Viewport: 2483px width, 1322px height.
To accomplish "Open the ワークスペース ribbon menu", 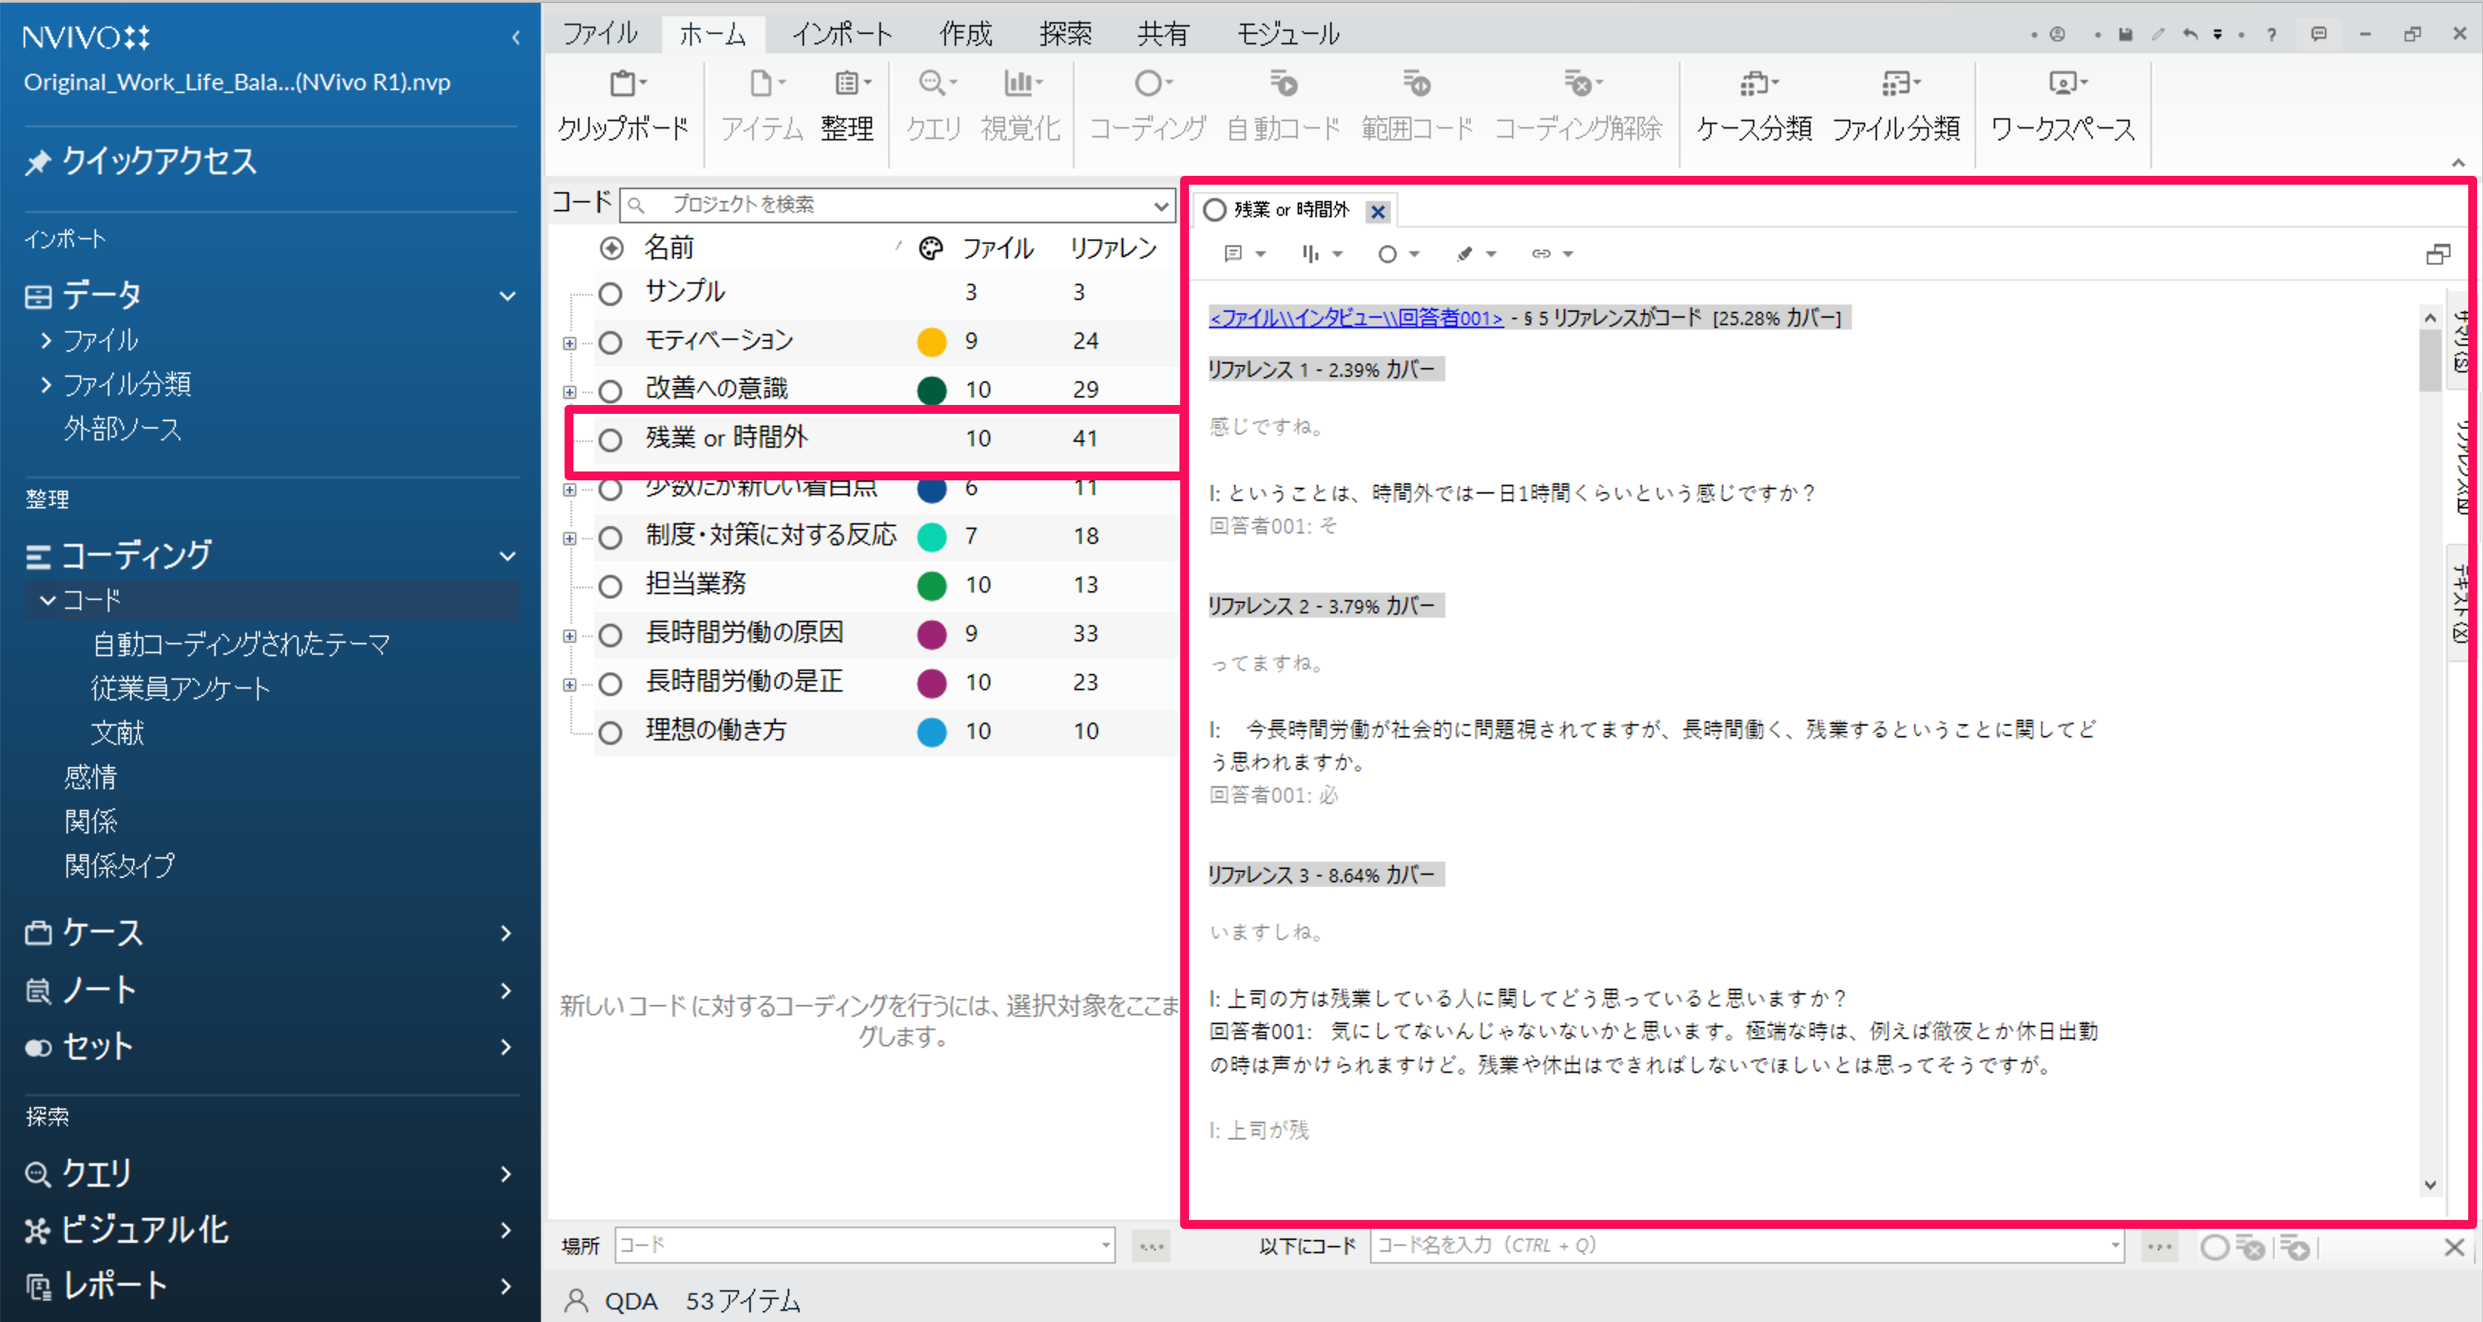I will click(2063, 85).
